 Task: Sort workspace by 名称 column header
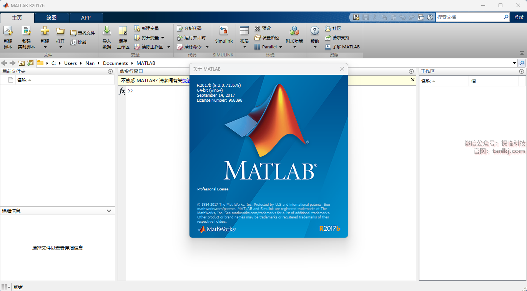point(444,81)
